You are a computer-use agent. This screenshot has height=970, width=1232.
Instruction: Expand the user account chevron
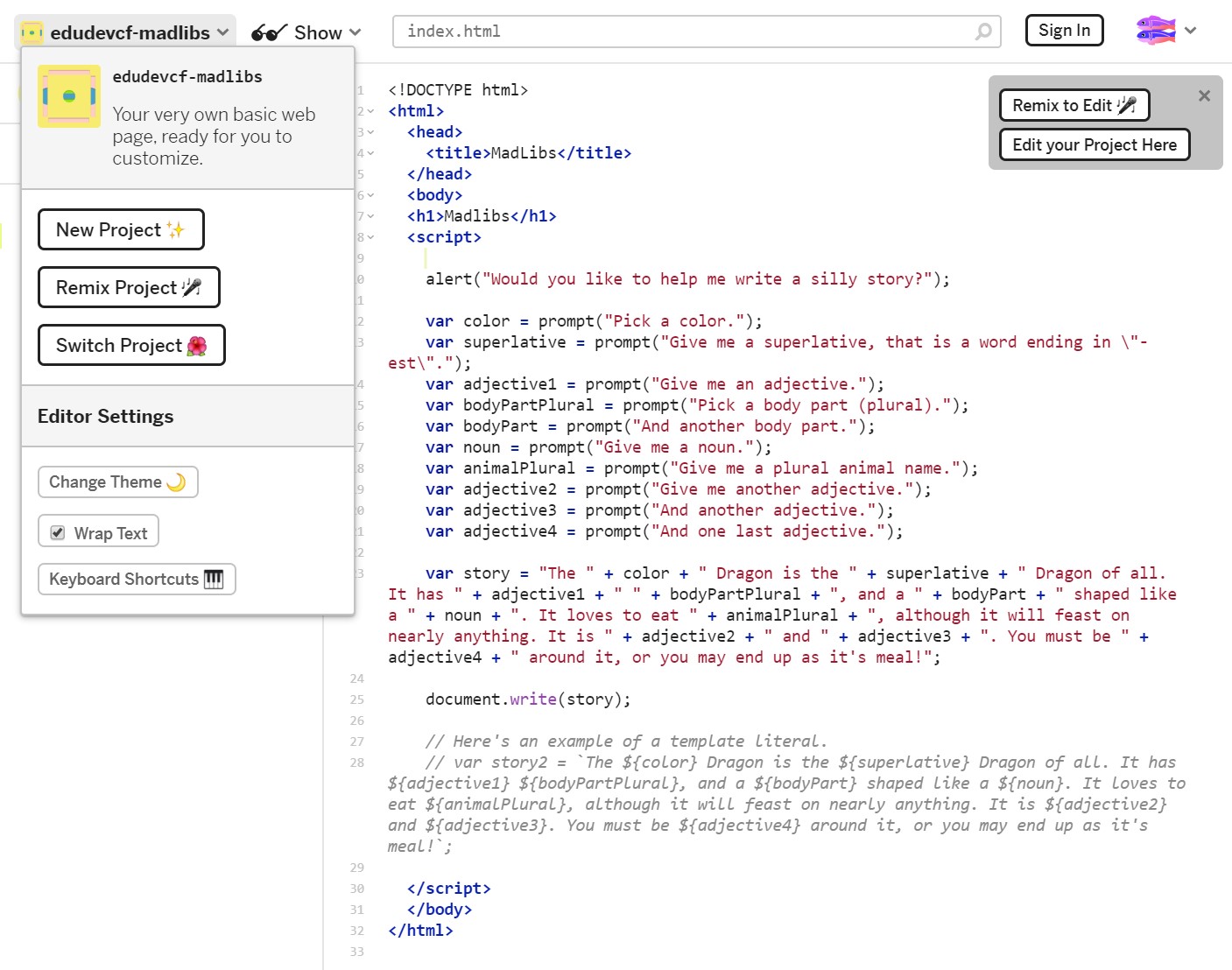coord(1190,31)
